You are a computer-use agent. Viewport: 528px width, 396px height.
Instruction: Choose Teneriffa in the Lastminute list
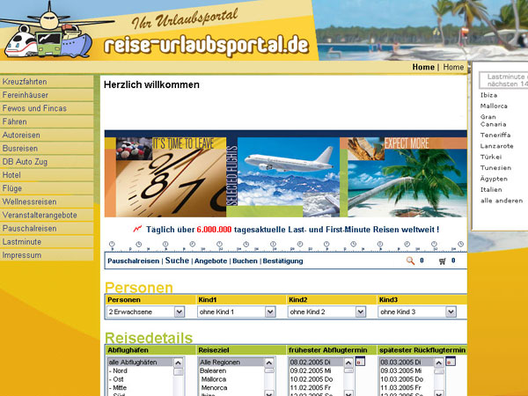[495, 135]
